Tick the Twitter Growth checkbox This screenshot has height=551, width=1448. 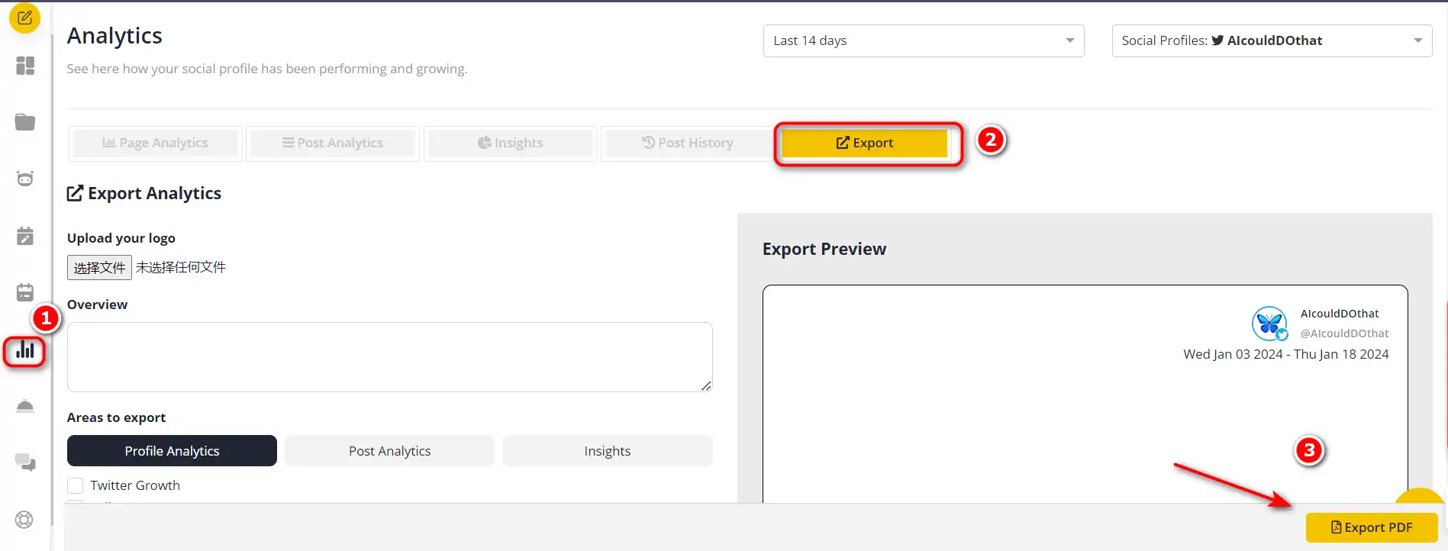point(75,485)
